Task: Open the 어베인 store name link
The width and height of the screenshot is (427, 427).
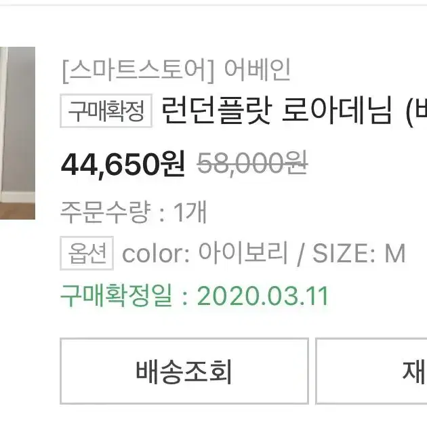Action: coord(257,70)
